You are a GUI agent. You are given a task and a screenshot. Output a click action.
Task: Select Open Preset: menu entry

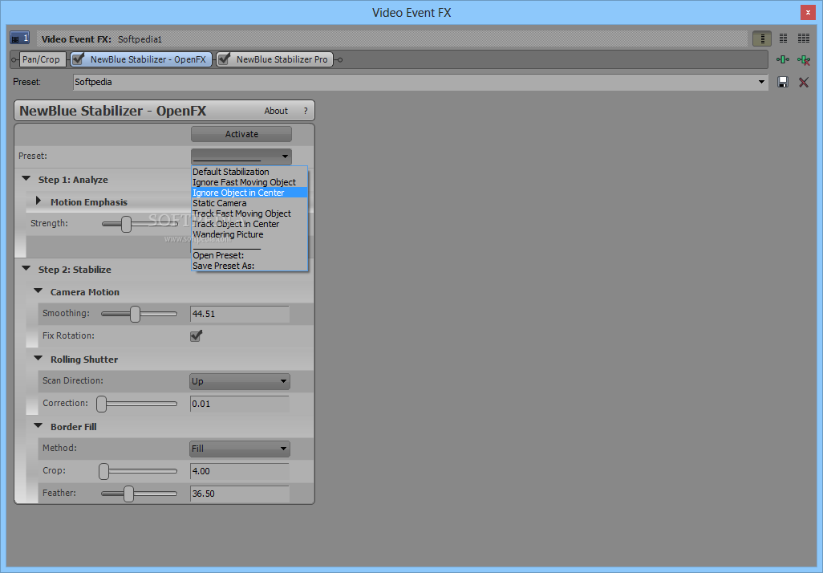point(249,255)
